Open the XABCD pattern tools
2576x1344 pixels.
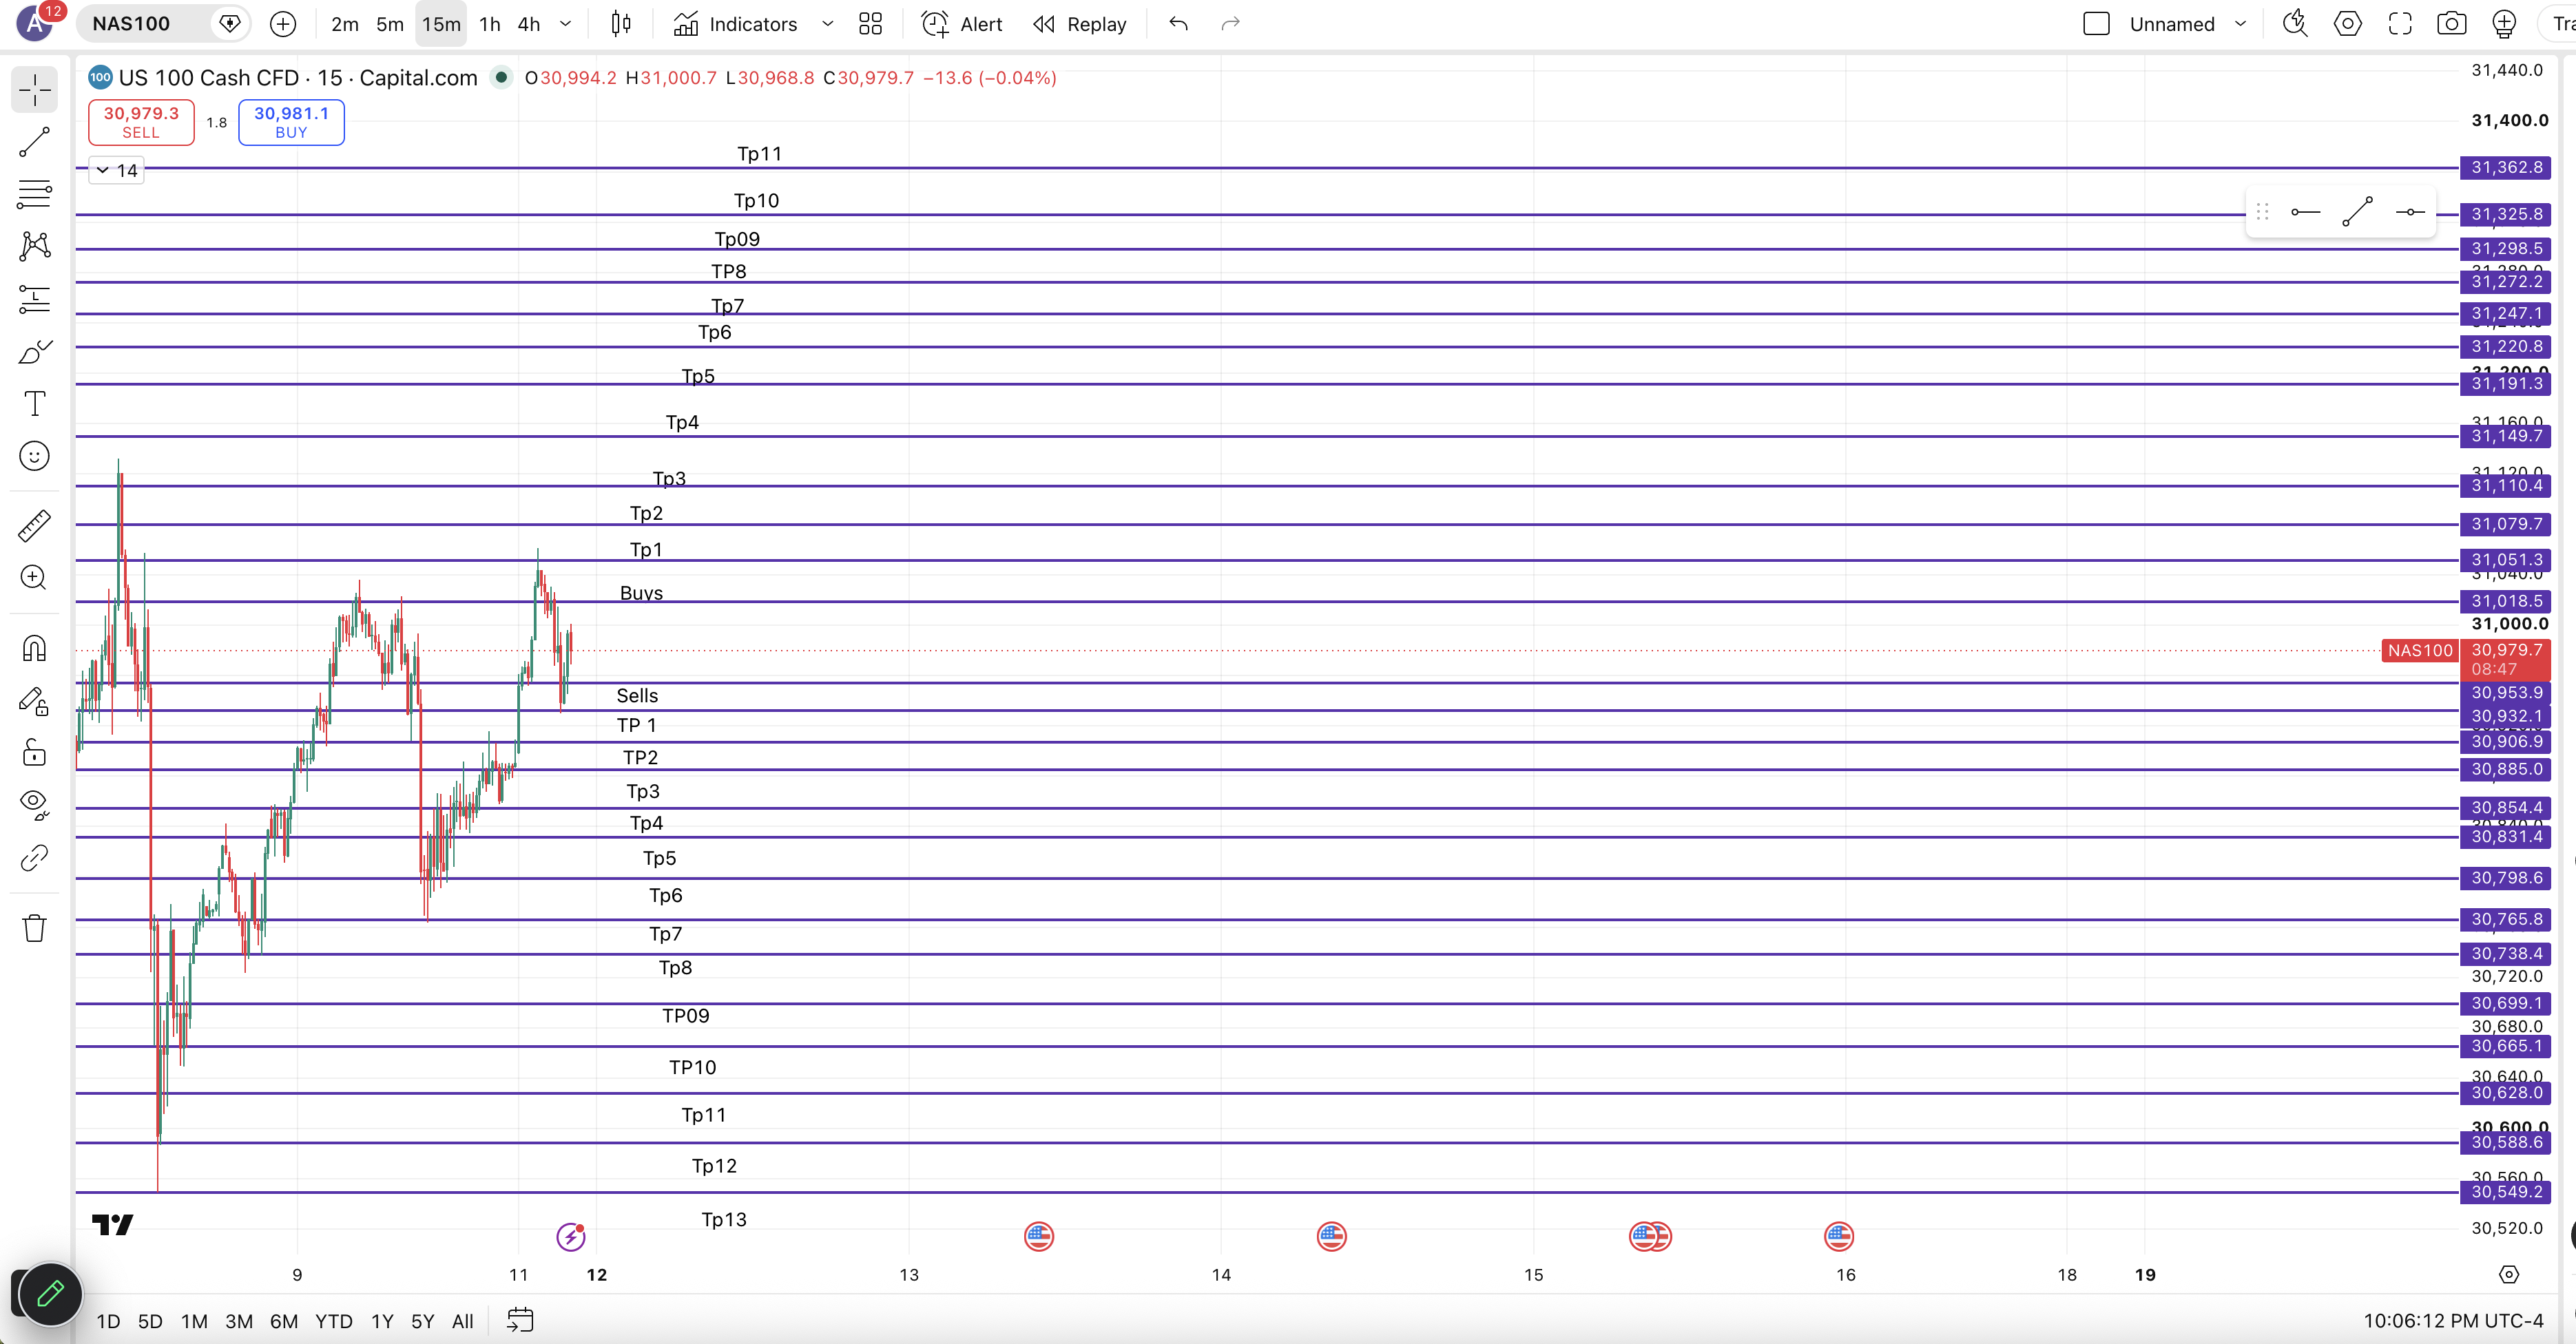click(34, 246)
